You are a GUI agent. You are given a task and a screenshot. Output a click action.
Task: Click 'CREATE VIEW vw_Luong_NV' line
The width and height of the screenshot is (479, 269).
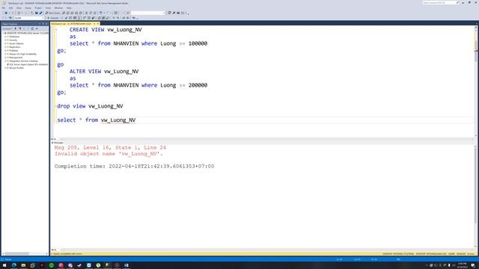pyautogui.click(x=106, y=30)
